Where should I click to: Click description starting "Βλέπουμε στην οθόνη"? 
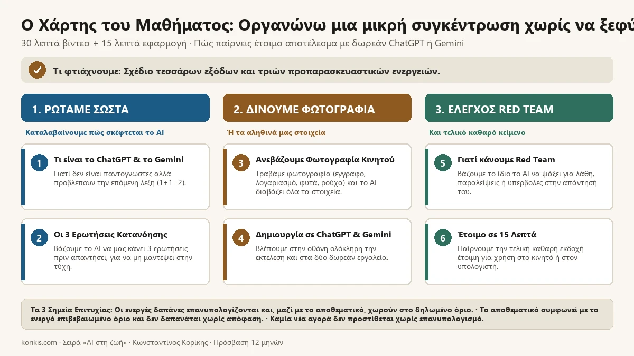coord(322,253)
